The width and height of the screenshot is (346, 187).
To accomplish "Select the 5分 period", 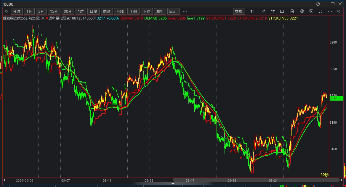I will coord(41,12).
